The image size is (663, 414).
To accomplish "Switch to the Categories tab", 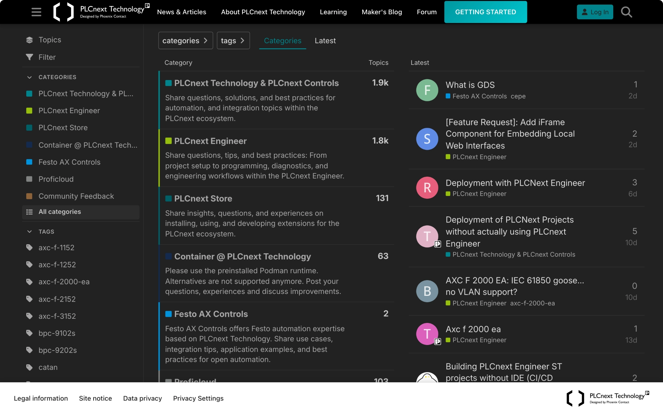I will 282,41.
